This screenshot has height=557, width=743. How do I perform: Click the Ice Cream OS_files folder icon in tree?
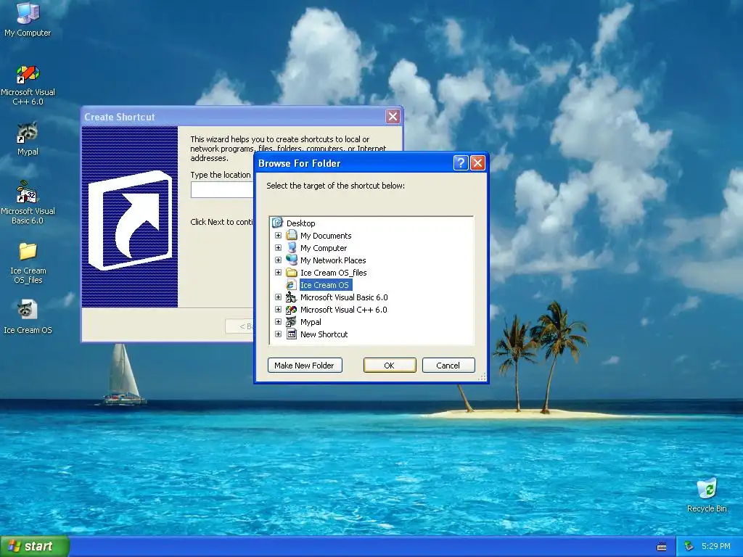292,273
